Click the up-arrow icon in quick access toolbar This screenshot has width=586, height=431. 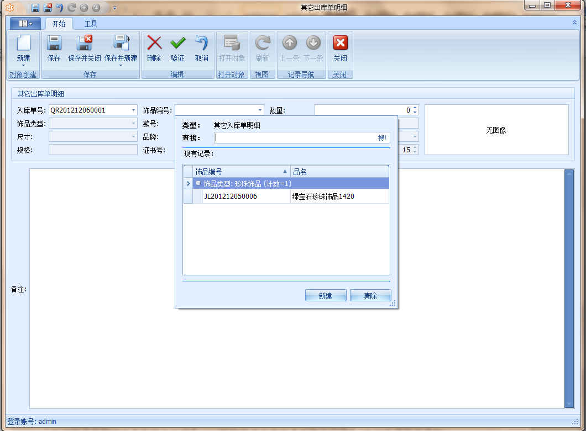pos(84,8)
